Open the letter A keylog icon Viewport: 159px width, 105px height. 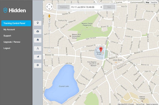[38, 49]
